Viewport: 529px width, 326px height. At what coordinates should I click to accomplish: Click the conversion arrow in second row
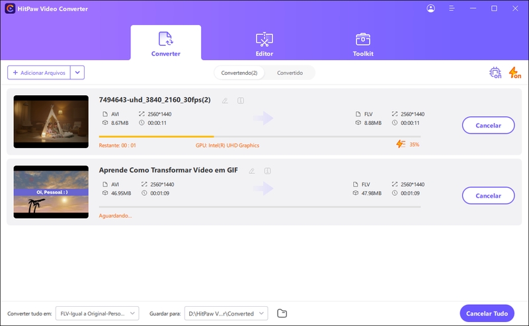(x=263, y=188)
